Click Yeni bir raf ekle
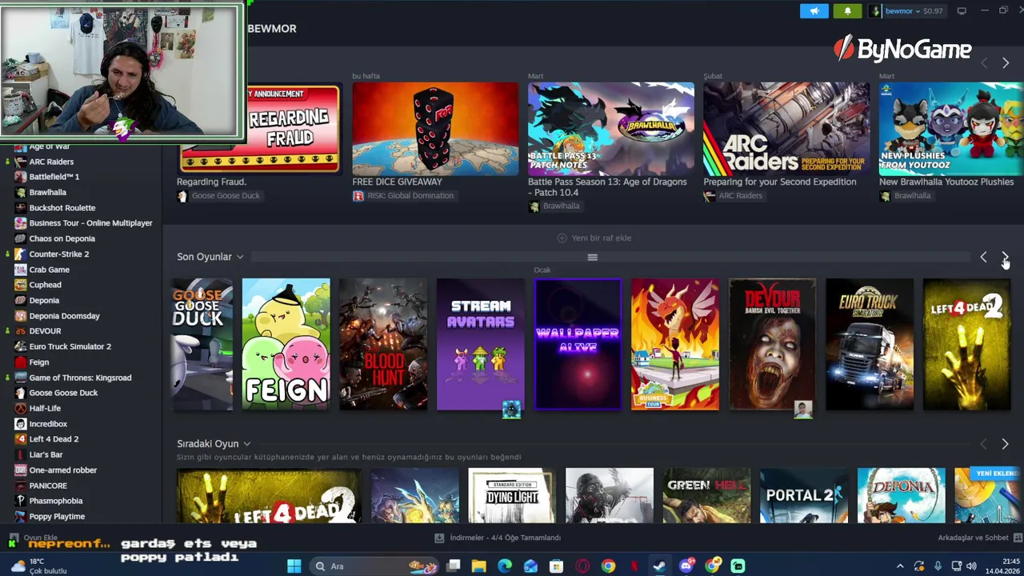1024x576 pixels. pos(594,238)
